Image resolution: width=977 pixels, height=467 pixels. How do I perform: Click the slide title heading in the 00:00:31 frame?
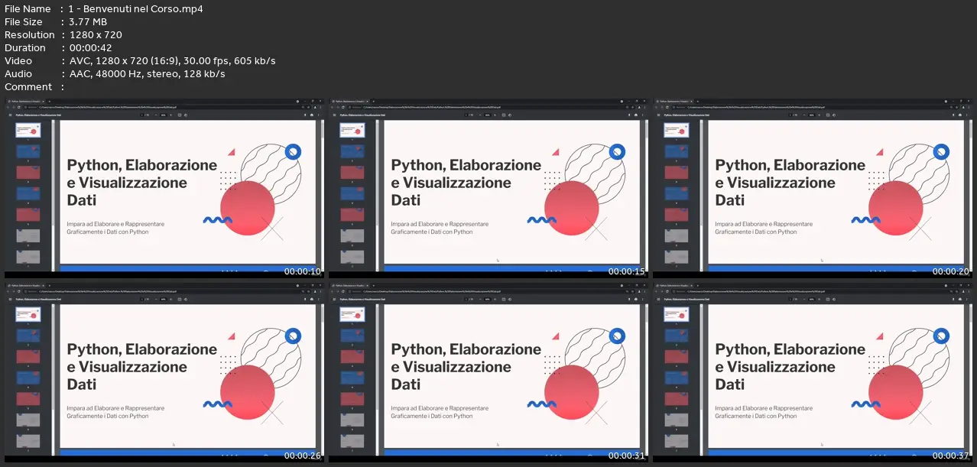coord(466,367)
